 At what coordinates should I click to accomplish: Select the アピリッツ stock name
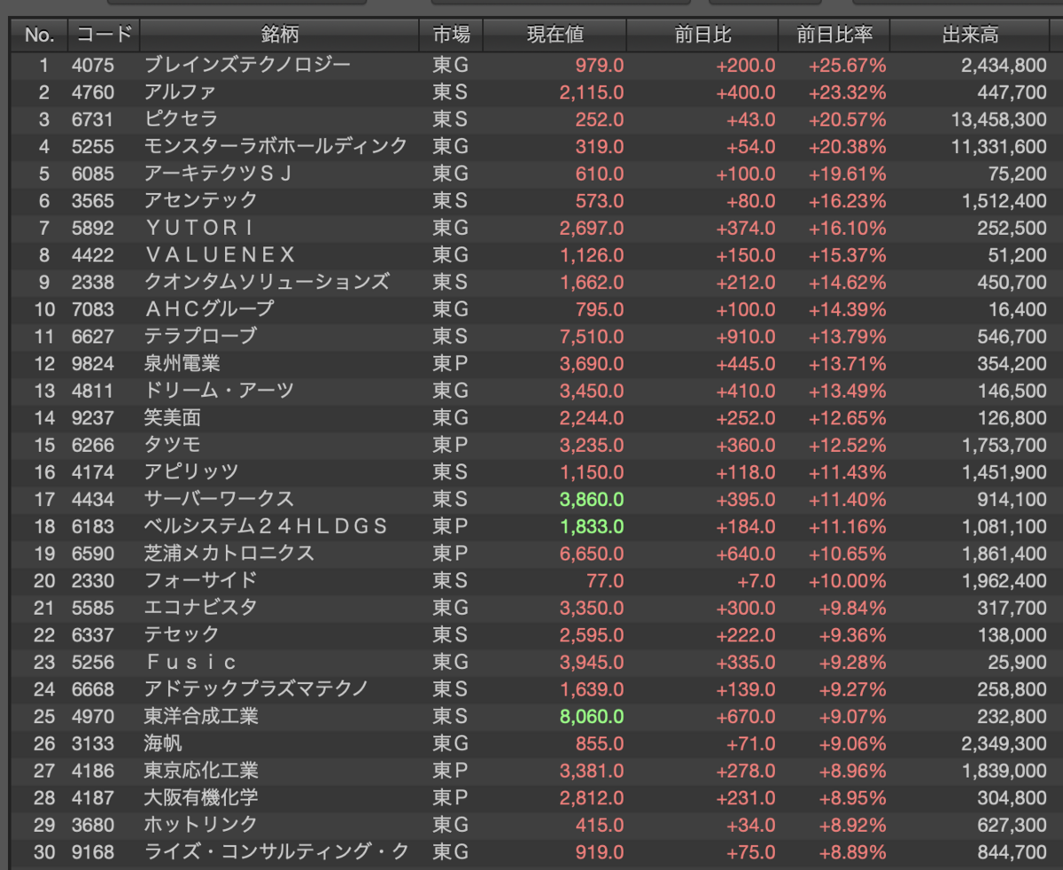(190, 472)
